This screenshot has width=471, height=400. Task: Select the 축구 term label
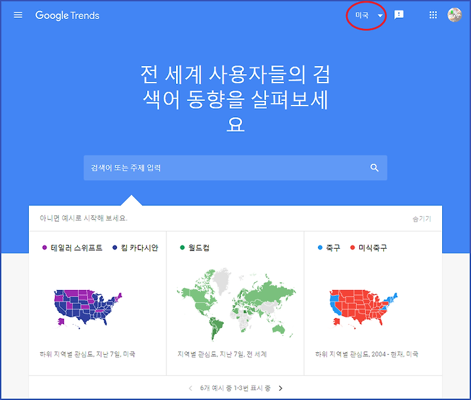tap(333, 247)
